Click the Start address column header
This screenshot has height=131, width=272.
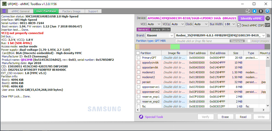coord(197,53)
